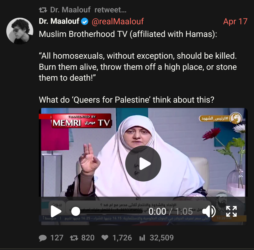
Task: Click the blue verified badge
Action: pos(85,21)
